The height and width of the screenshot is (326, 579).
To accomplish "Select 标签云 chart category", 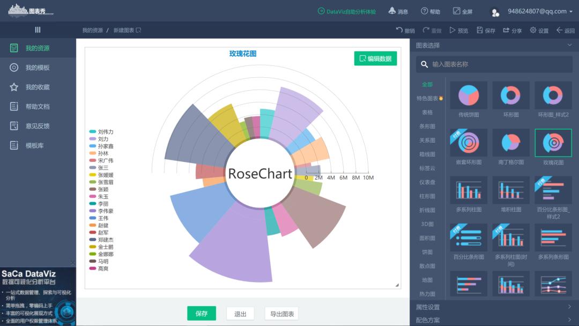I will tap(427, 168).
